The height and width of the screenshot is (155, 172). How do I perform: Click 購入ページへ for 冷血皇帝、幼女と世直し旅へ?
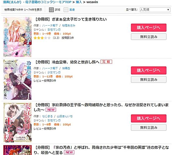coord(149,70)
